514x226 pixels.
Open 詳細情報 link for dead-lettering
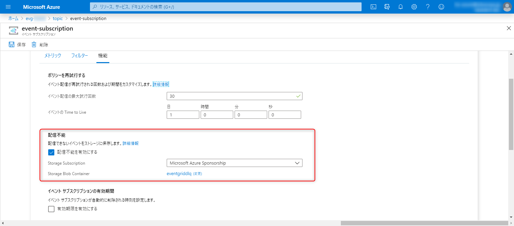[x=130, y=144]
